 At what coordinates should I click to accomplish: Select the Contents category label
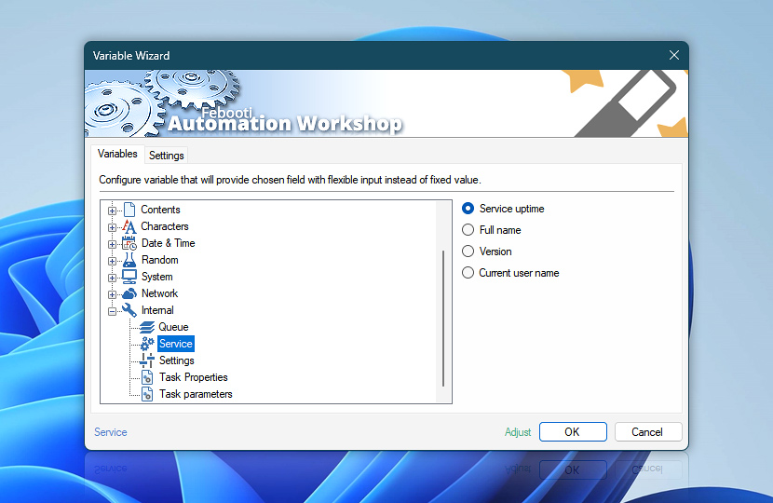[161, 210]
